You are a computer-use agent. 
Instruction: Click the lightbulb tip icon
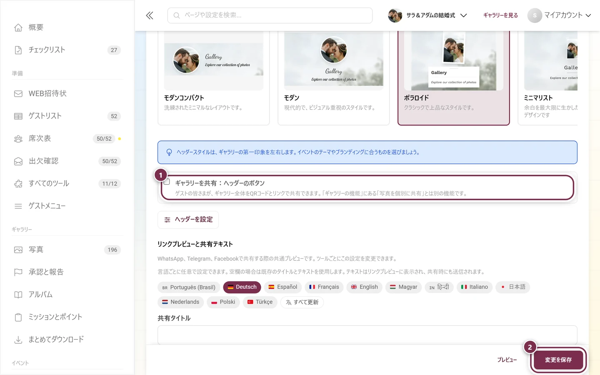pos(169,152)
